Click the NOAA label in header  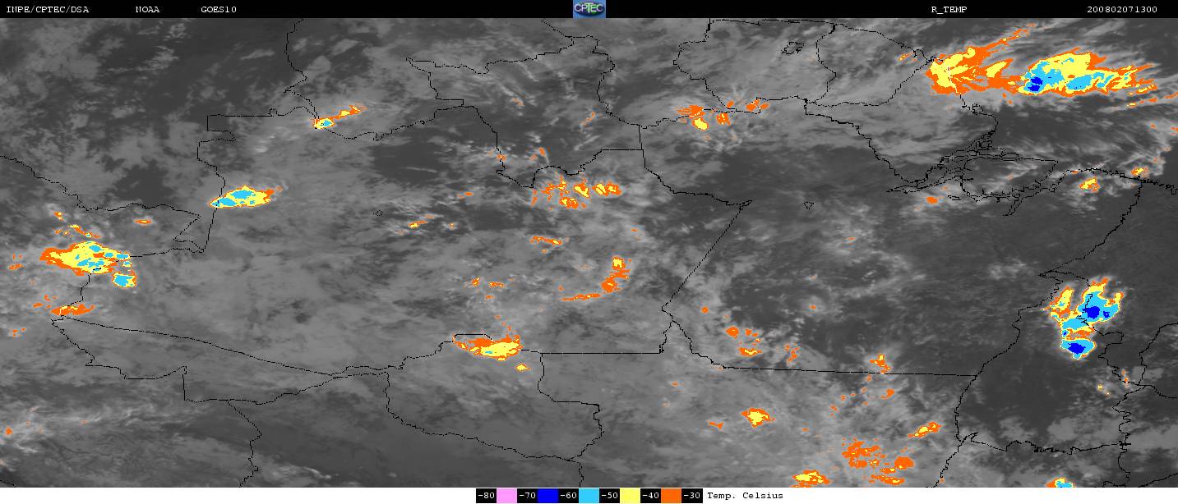click(147, 9)
